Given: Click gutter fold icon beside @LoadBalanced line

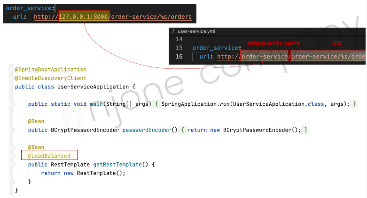Looking at the screenshot, I should click(13, 156).
